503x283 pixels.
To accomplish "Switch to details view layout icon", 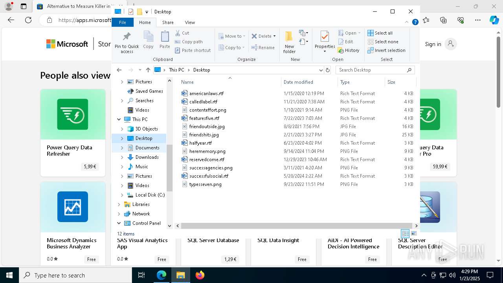I will tap(405, 233).
